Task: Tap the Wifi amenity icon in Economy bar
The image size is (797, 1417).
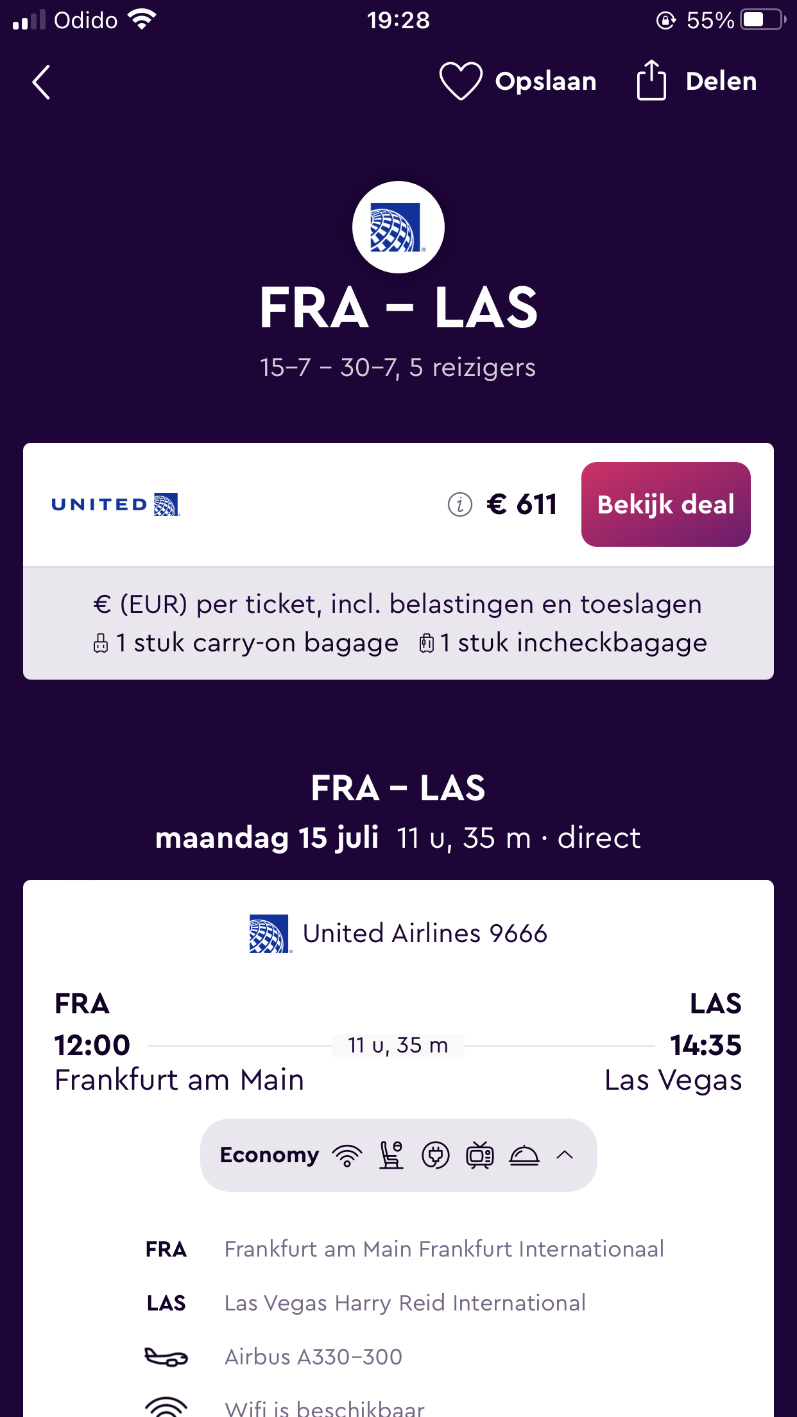Action: [x=347, y=1156]
